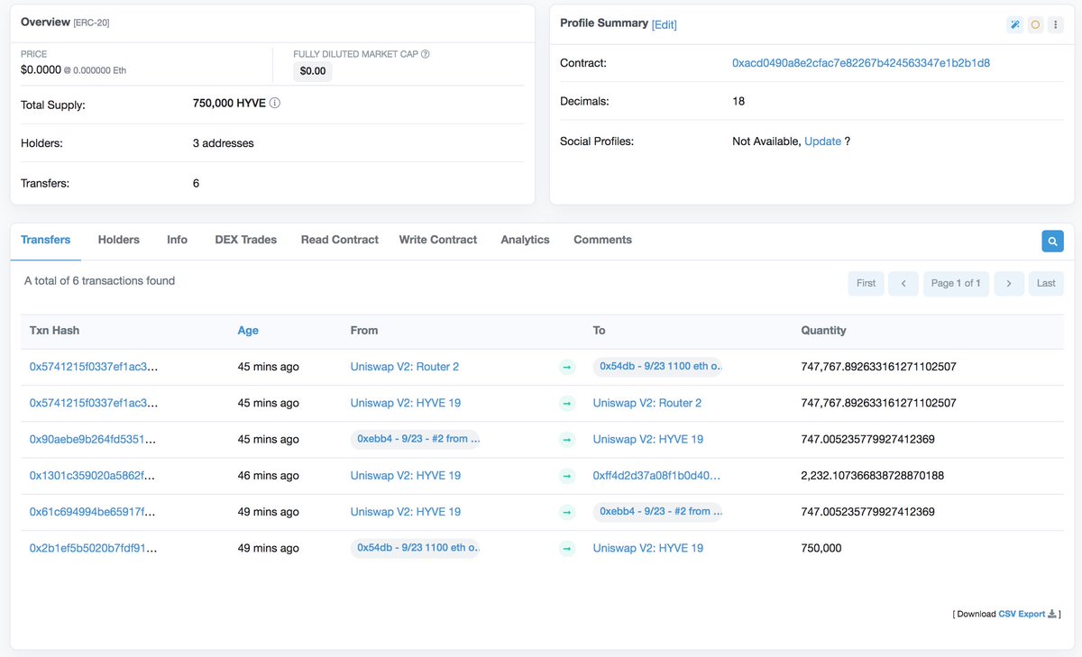This screenshot has height=657, width=1082.
Task: Click the info icon beside 750,000 HYVE
Action: pos(275,103)
